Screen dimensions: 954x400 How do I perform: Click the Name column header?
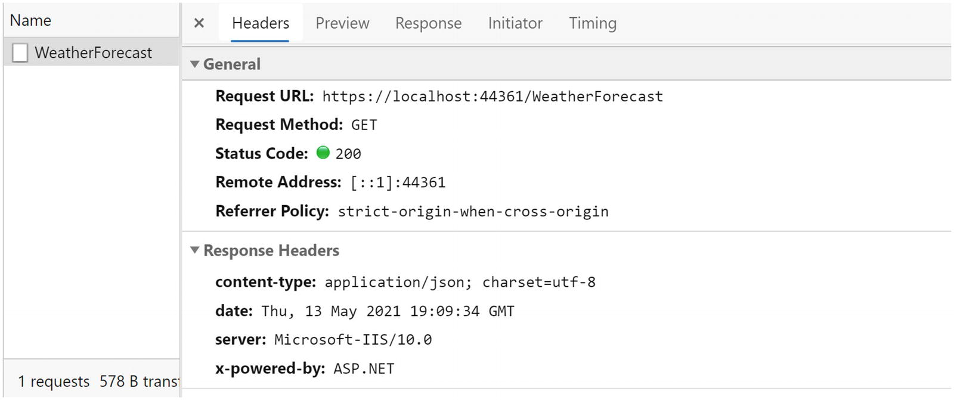click(31, 20)
